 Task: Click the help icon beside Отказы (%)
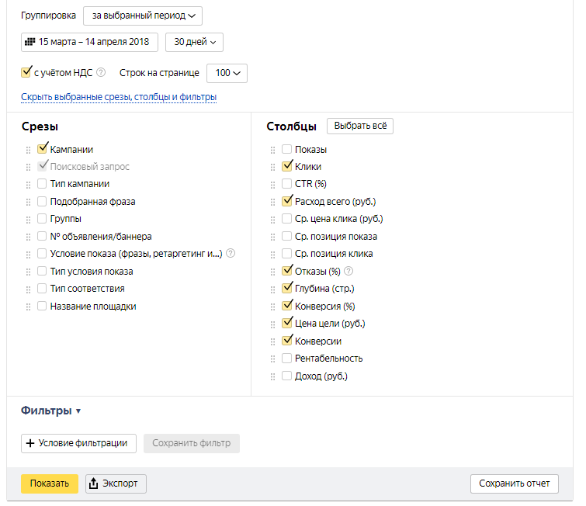tap(348, 271)
